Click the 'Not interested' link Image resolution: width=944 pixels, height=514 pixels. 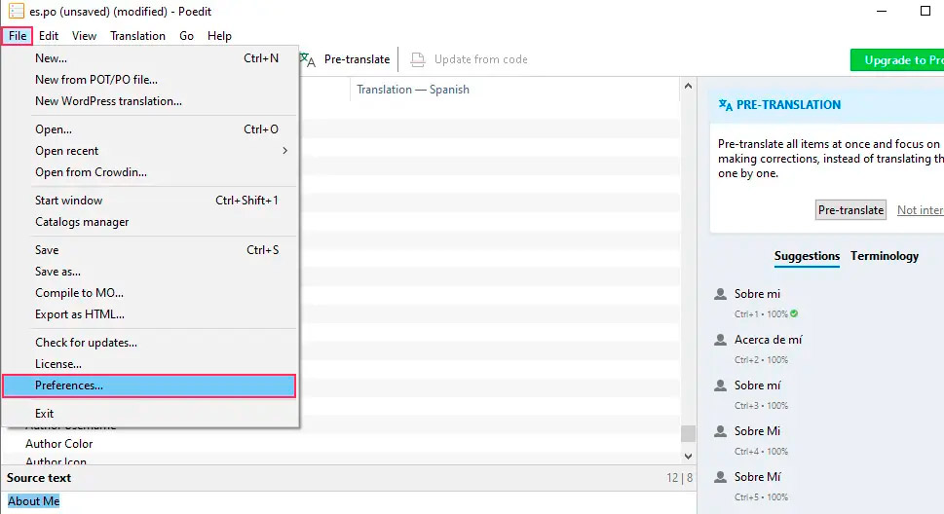tap(920, 210)
